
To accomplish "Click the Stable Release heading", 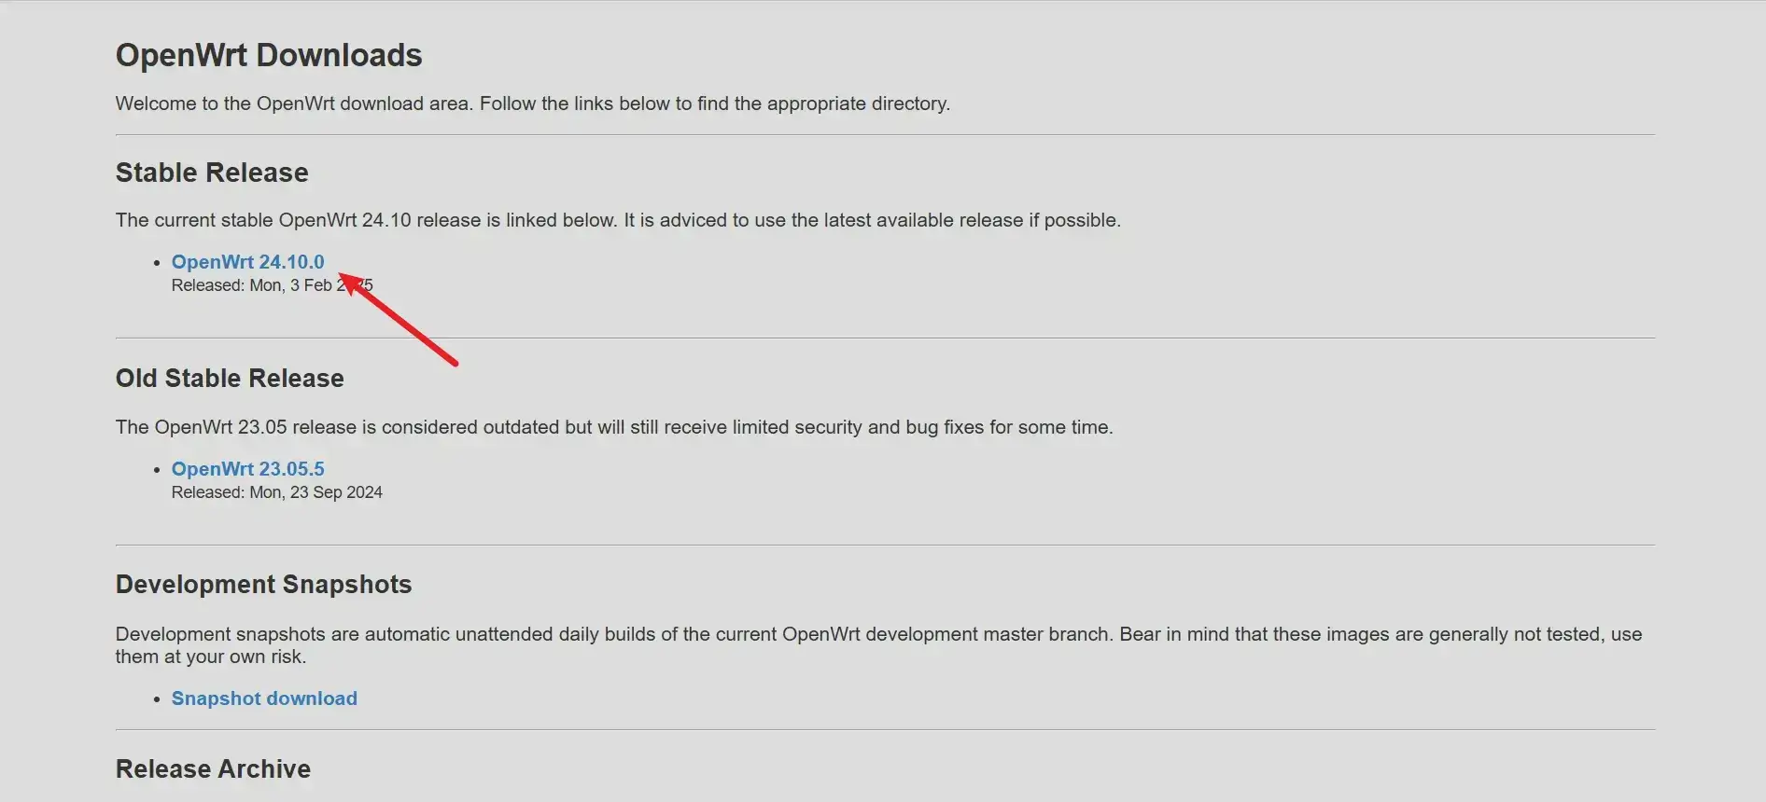I will click(212, 173).
